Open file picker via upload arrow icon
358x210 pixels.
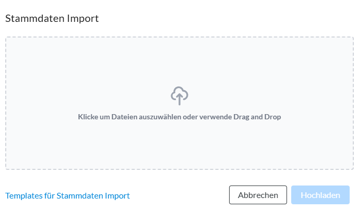180,96
